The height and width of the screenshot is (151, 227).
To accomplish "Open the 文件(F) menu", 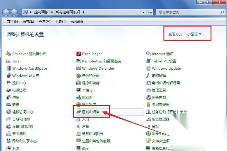I will point(13,21).
